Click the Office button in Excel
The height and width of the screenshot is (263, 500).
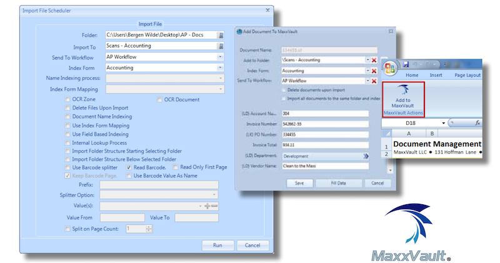coord(390,67)
